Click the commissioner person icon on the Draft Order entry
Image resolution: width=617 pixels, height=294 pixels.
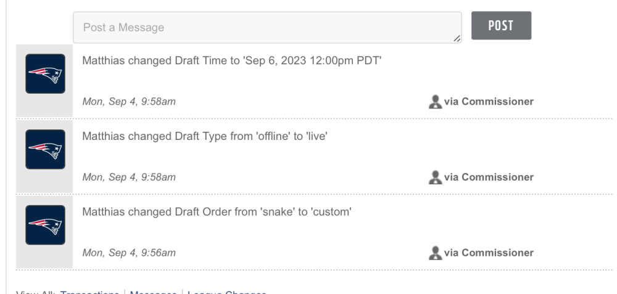pos(435,253)
